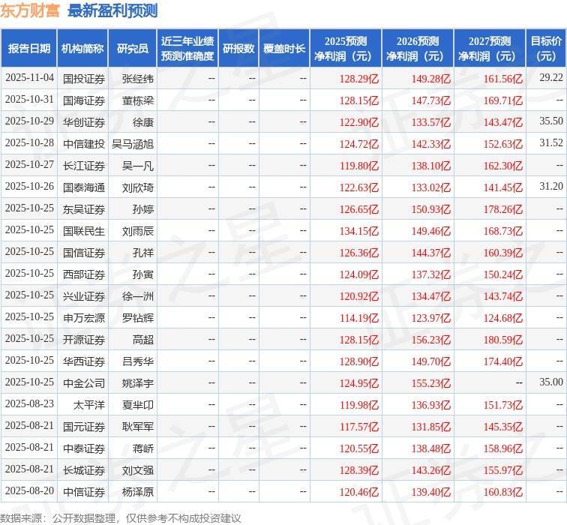
Task: Click institution 中泰证券
Action: tap(84, 448)
